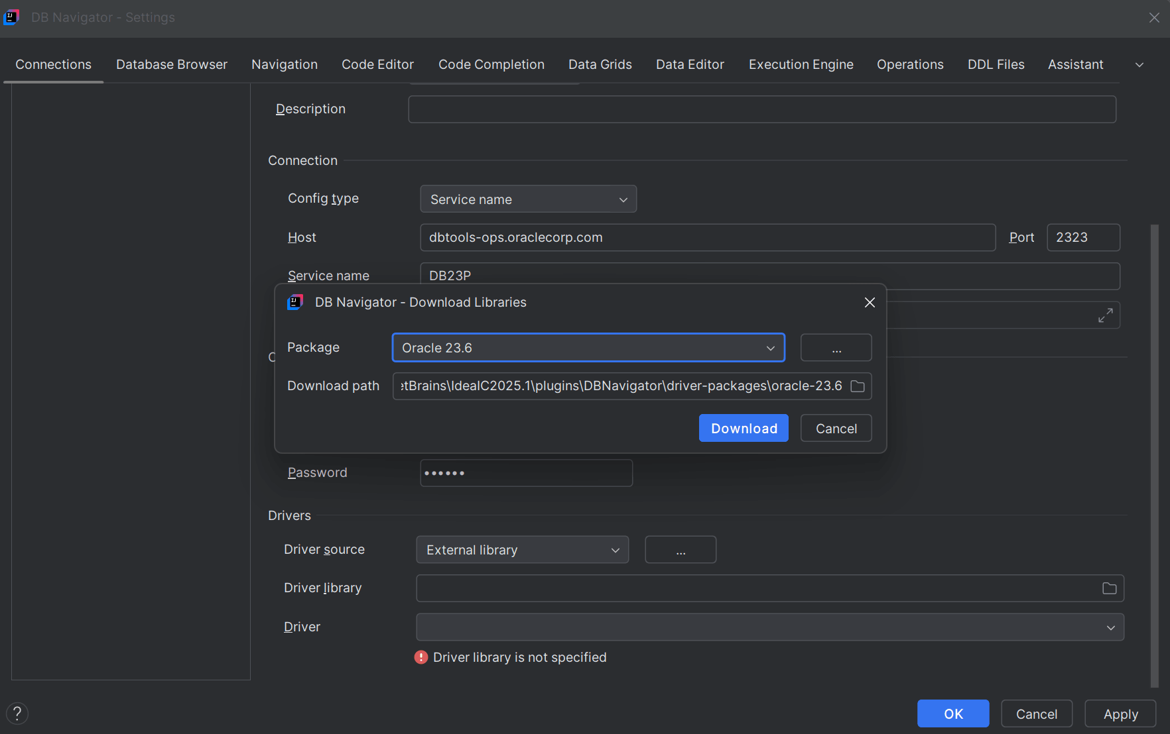Click the ... button next to Package
This screenshot has width=1170, height=734.
point(835,347)
